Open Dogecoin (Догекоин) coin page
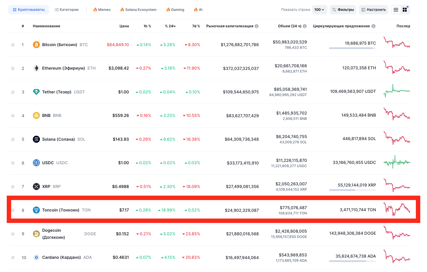 click(54, 234)
